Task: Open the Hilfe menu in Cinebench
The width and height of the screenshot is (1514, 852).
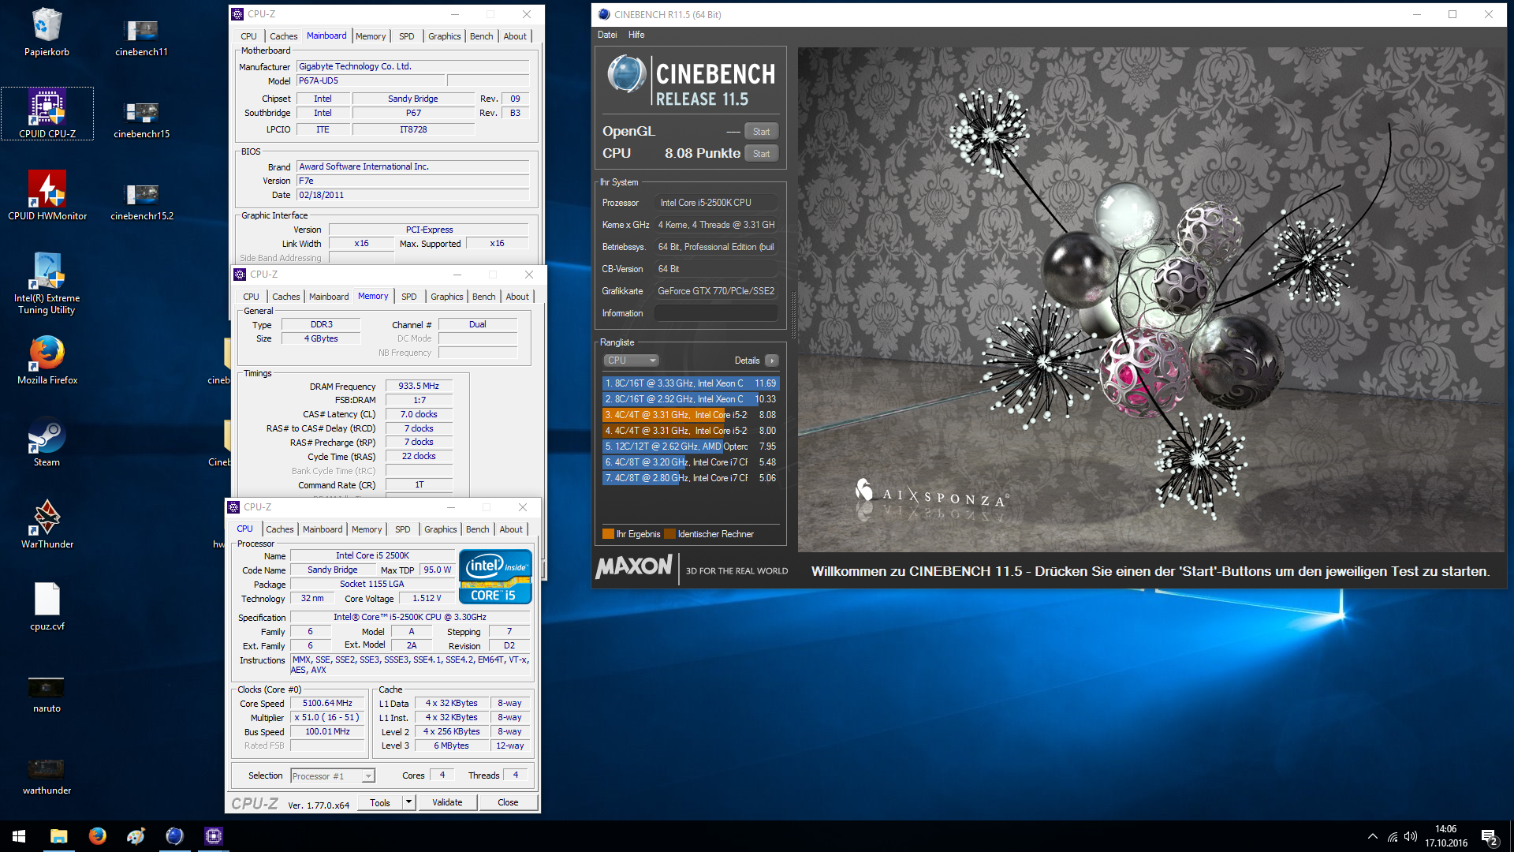Action: click(636, 35)
